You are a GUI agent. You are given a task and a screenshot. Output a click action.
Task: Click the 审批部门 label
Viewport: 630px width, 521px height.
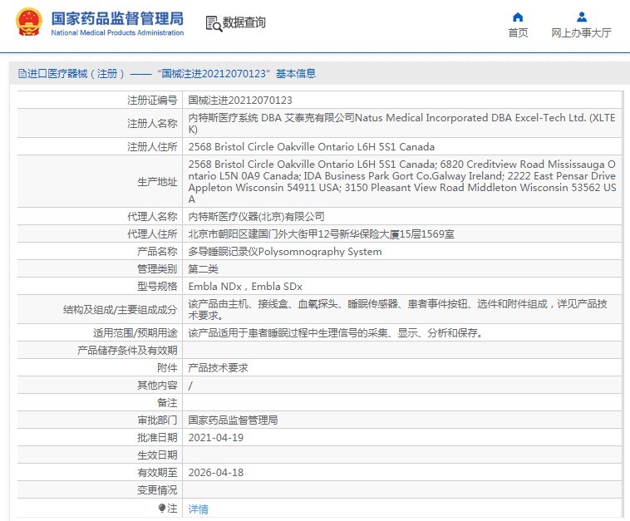click(157, 420)
